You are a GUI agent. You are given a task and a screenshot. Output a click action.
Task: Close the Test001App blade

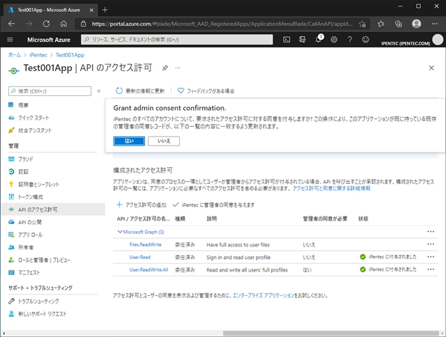(431, 68)
